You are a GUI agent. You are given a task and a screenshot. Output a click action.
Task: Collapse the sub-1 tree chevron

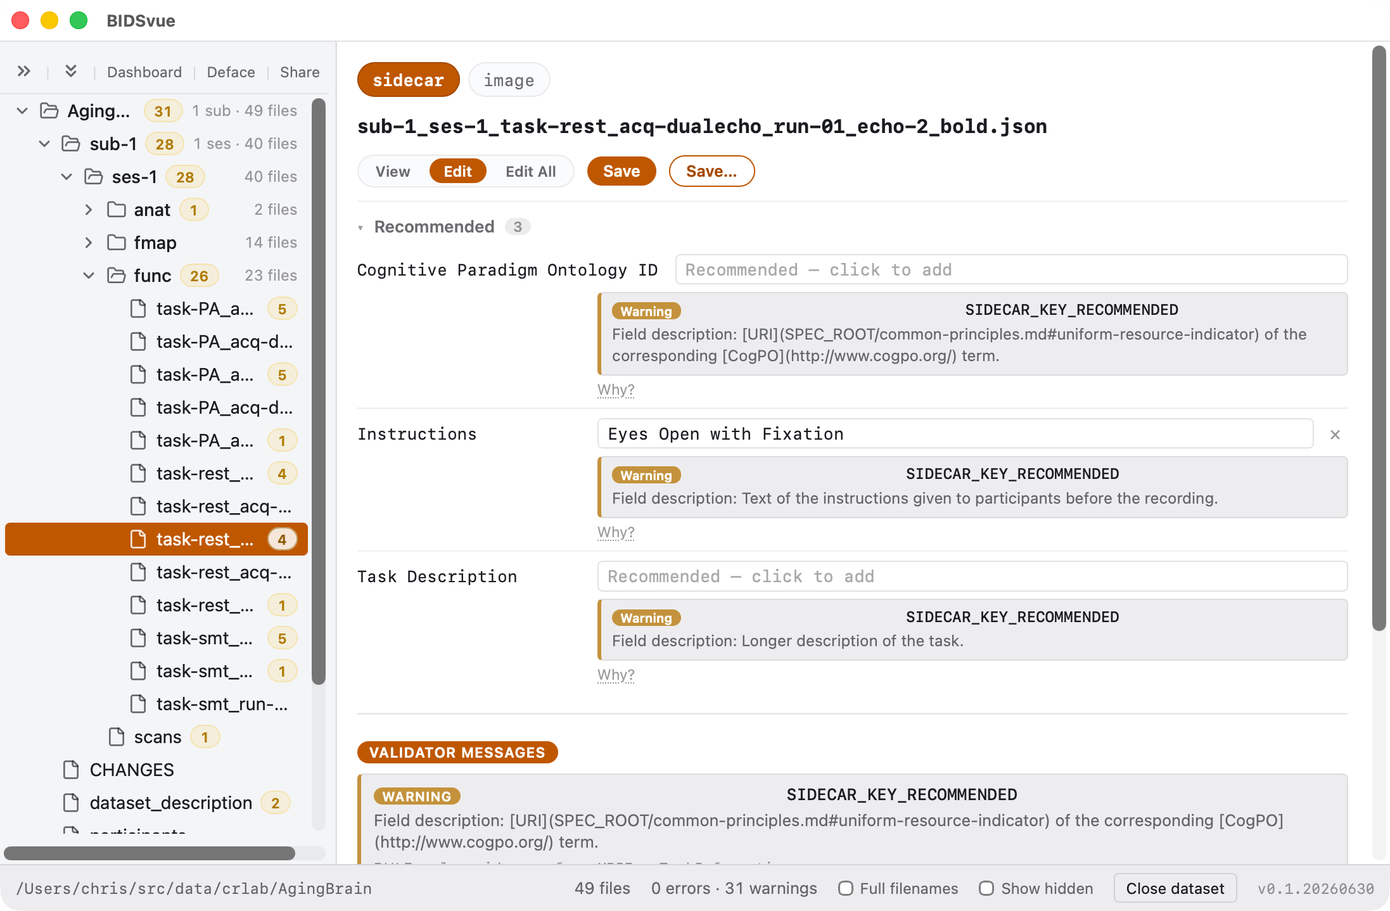[x=44, y=144]
